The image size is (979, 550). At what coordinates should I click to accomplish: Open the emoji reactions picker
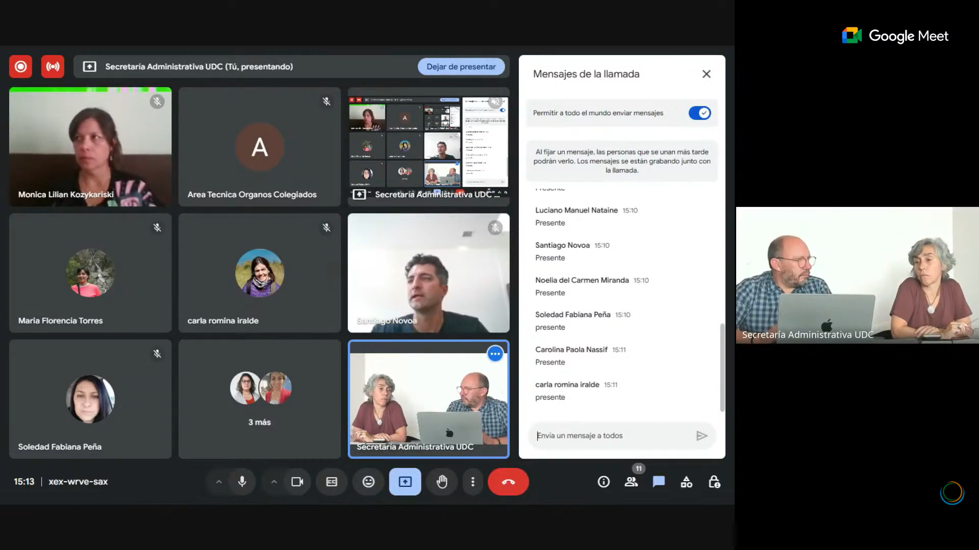pos(368,482)
